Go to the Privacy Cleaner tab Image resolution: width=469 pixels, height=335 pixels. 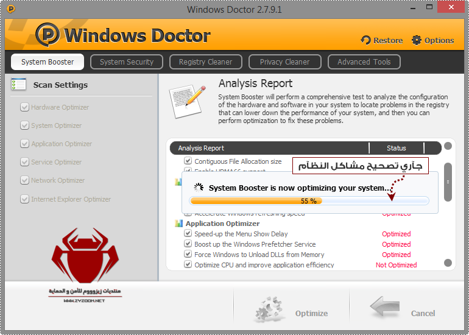click(x=285, y=62)
